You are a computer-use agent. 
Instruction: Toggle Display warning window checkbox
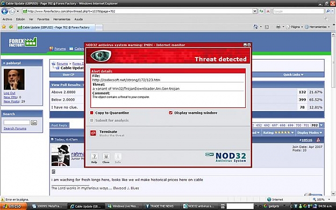(170, 113)
